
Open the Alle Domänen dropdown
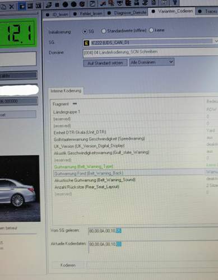pos(152,62)
